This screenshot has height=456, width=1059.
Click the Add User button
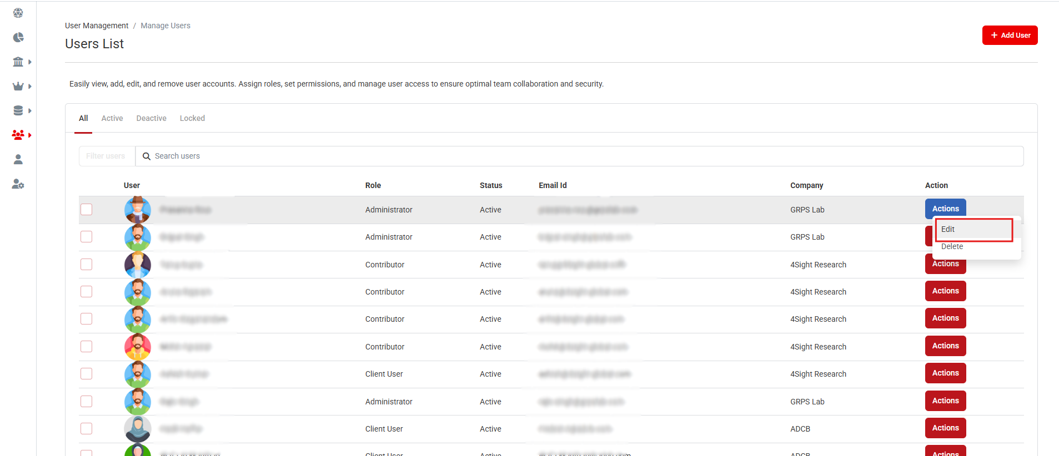click(x=1010, y=35)
